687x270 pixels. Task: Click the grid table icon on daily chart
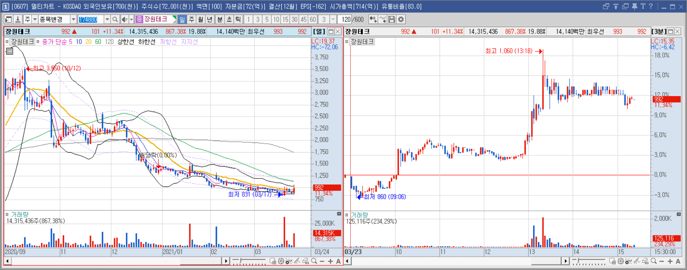point(10,51)
